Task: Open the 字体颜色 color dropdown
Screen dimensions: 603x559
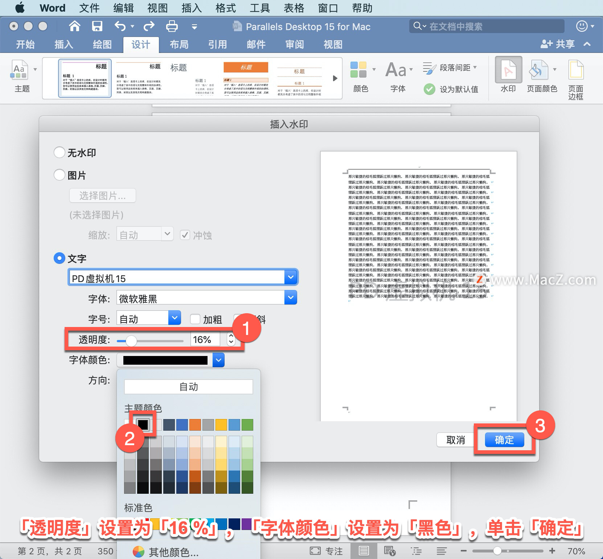Action: pyautogui.click(x=218, y=360)
